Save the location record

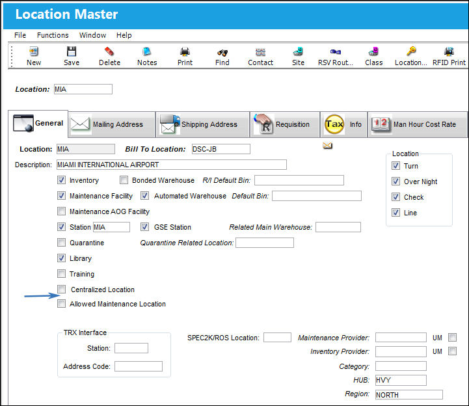[x=72, y=56]
